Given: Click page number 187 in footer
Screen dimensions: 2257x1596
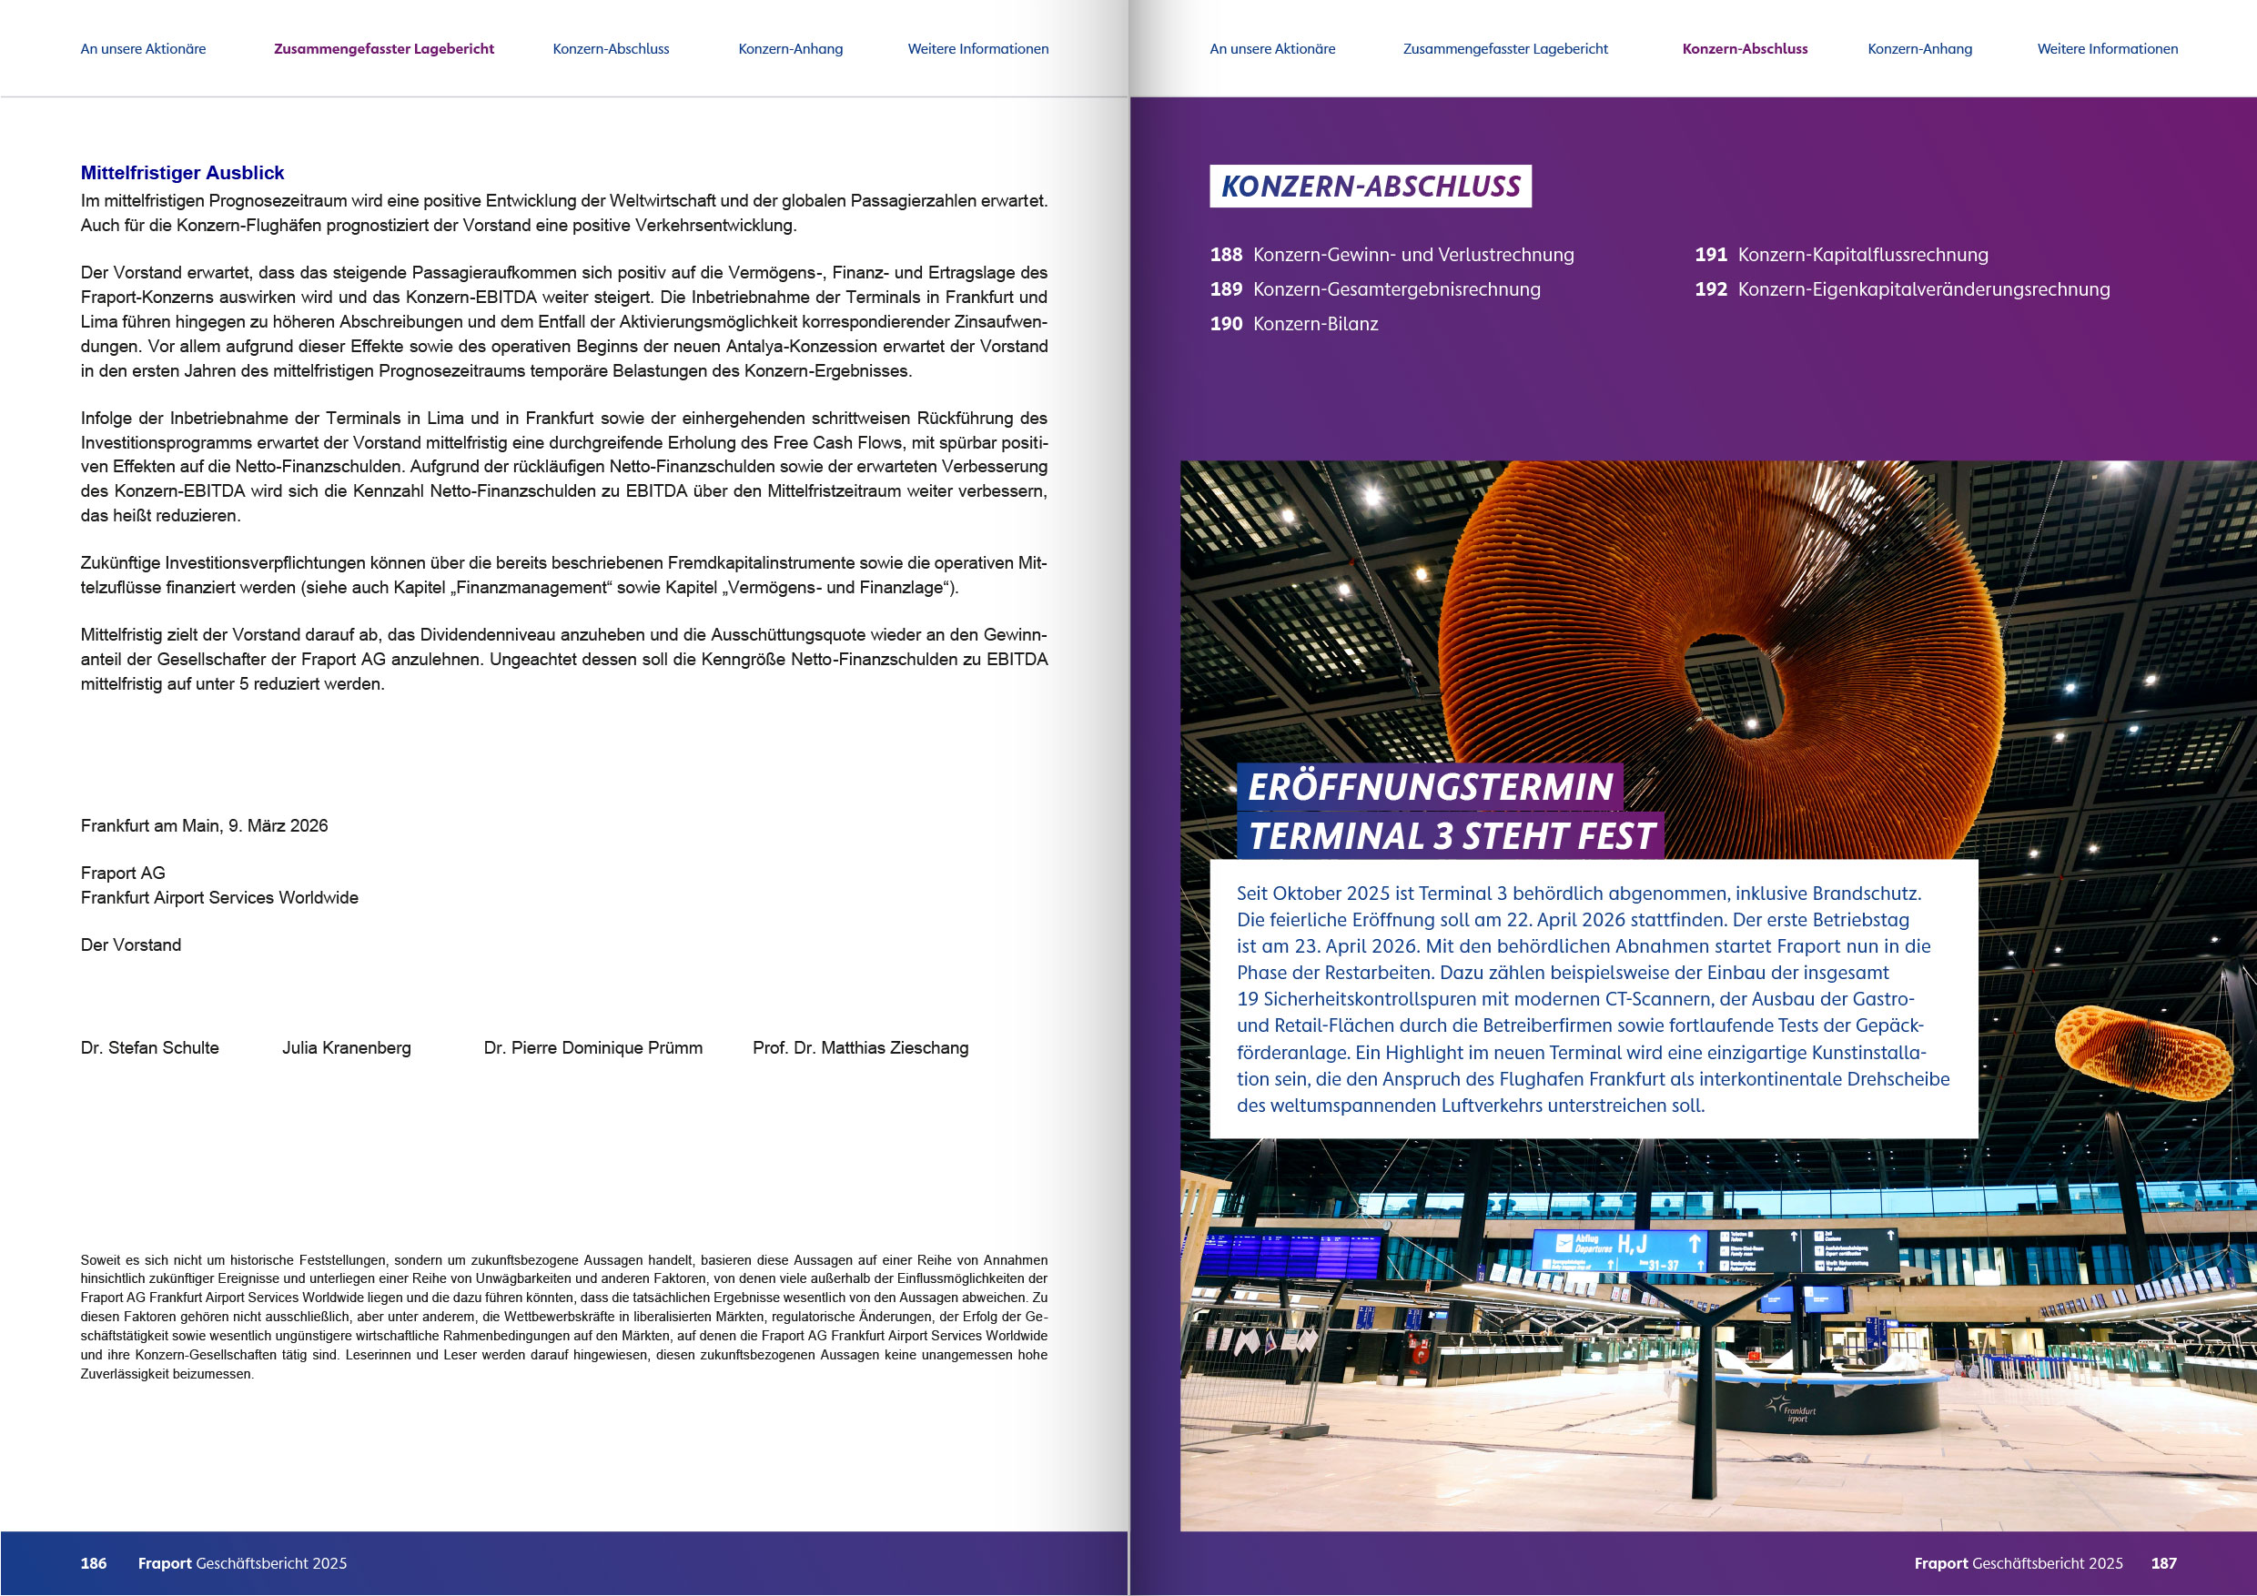Looking at the screenshot, I should click(x=2162, y=1562).
